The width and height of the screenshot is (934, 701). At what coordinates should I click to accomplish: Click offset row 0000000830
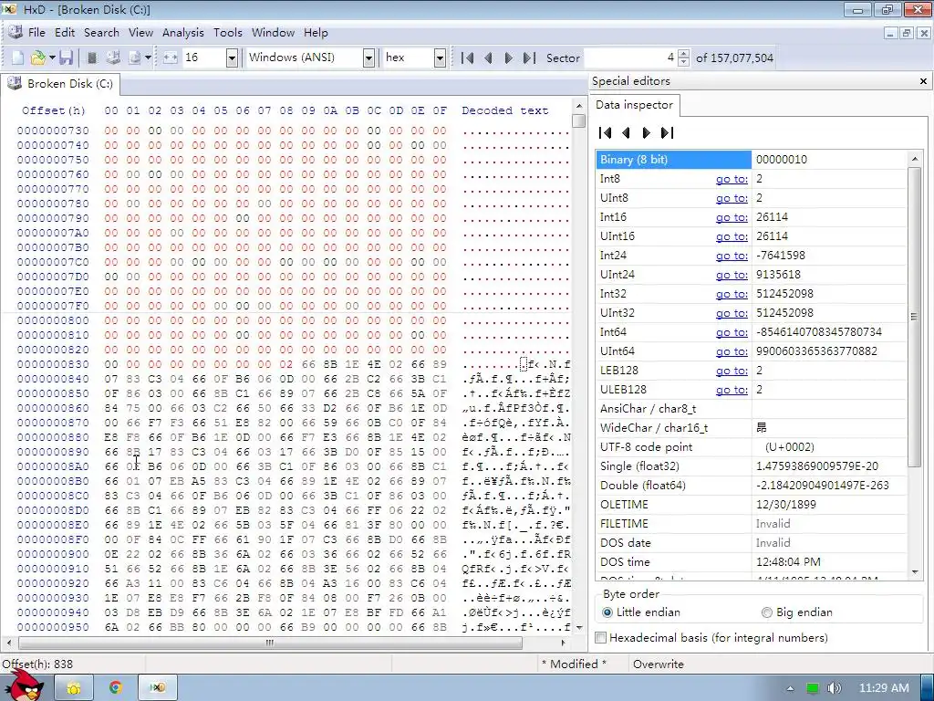(x=53, y=364)
